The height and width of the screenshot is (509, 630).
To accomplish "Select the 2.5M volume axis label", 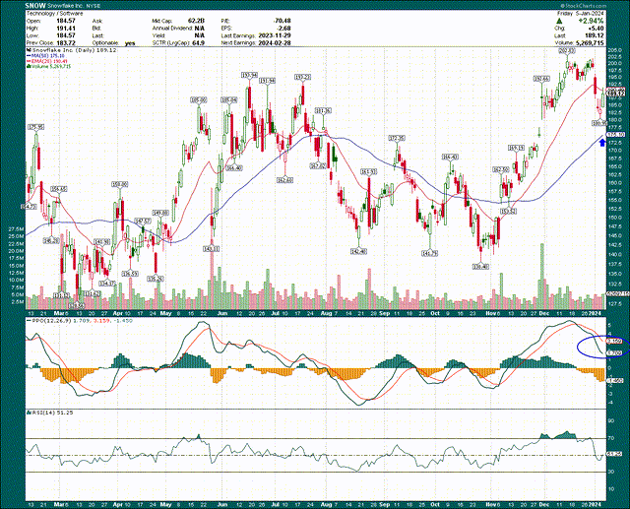I will 19,301.
